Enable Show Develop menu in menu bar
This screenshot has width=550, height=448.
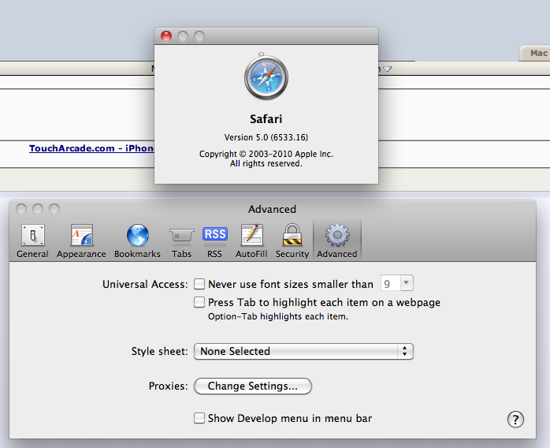click(199, 418)
